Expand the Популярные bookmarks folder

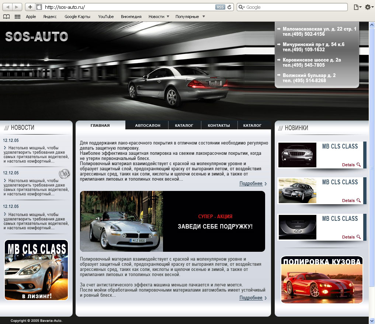190,17
